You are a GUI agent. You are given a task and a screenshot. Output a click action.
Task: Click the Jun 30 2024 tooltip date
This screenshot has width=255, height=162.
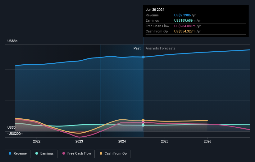pos(155,10)
